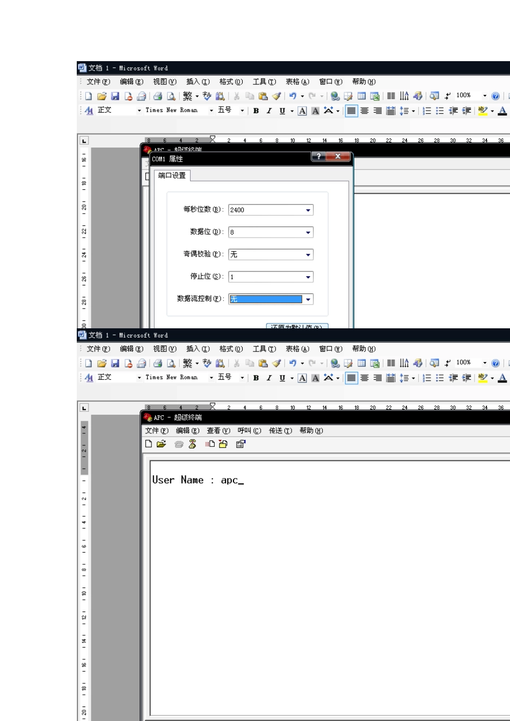
Task: Click the Highlight color button in lower Word window
Action: coord(482,378)
